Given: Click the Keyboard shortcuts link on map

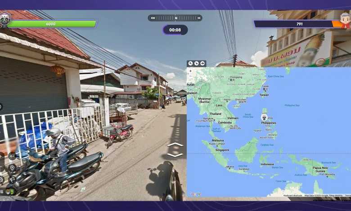Looking at the screenshot, I should pos(293,195).
